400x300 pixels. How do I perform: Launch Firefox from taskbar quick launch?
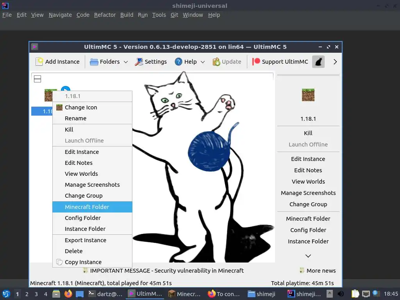[x=68, y=294]
